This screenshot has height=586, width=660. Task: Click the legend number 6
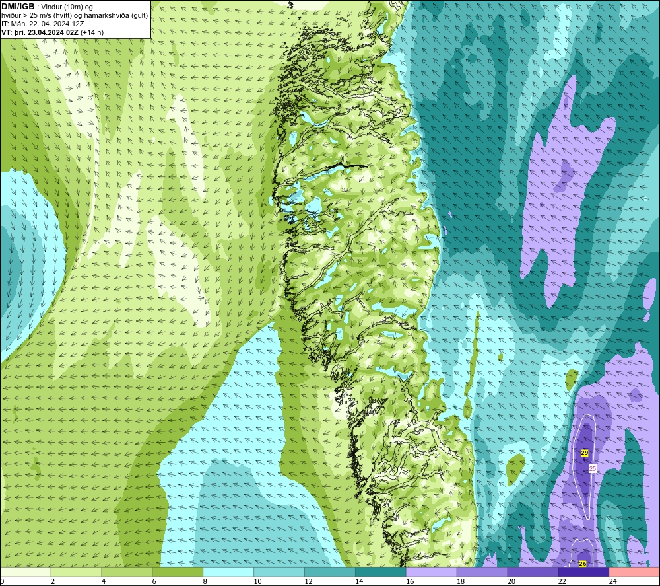[154, 581]
